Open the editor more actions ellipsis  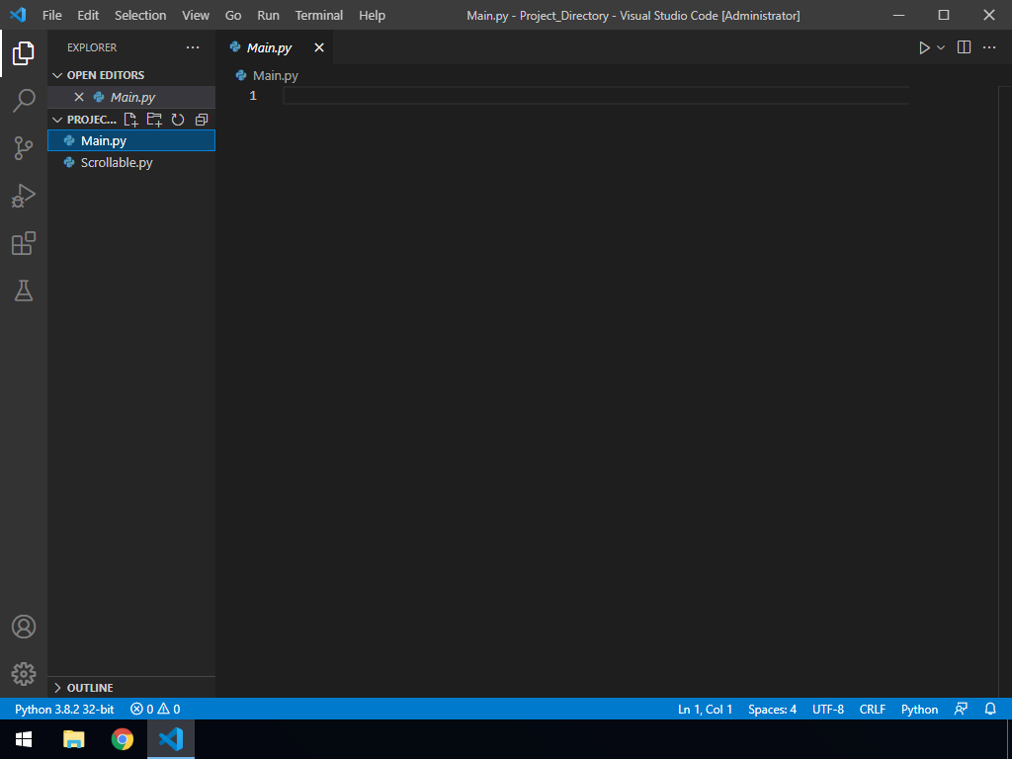(x=988, y=47)
